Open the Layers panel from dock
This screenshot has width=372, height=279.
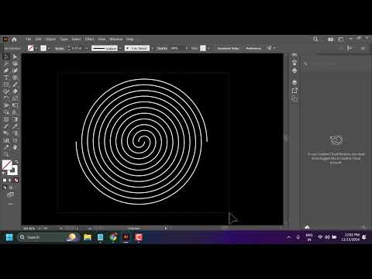[294, 82]
